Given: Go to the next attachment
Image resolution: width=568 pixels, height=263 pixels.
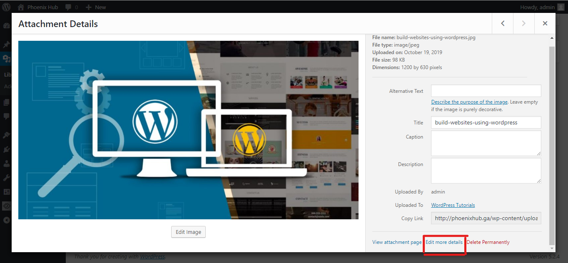Looking at the screenshot, I should 524,23.
